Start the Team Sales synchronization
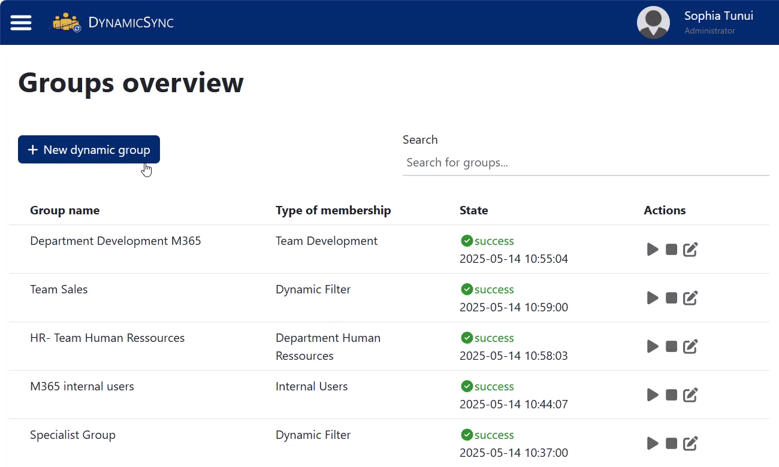 653,298
